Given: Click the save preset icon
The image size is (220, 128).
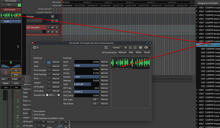Looking at the screenshot, I should point(130,47).
